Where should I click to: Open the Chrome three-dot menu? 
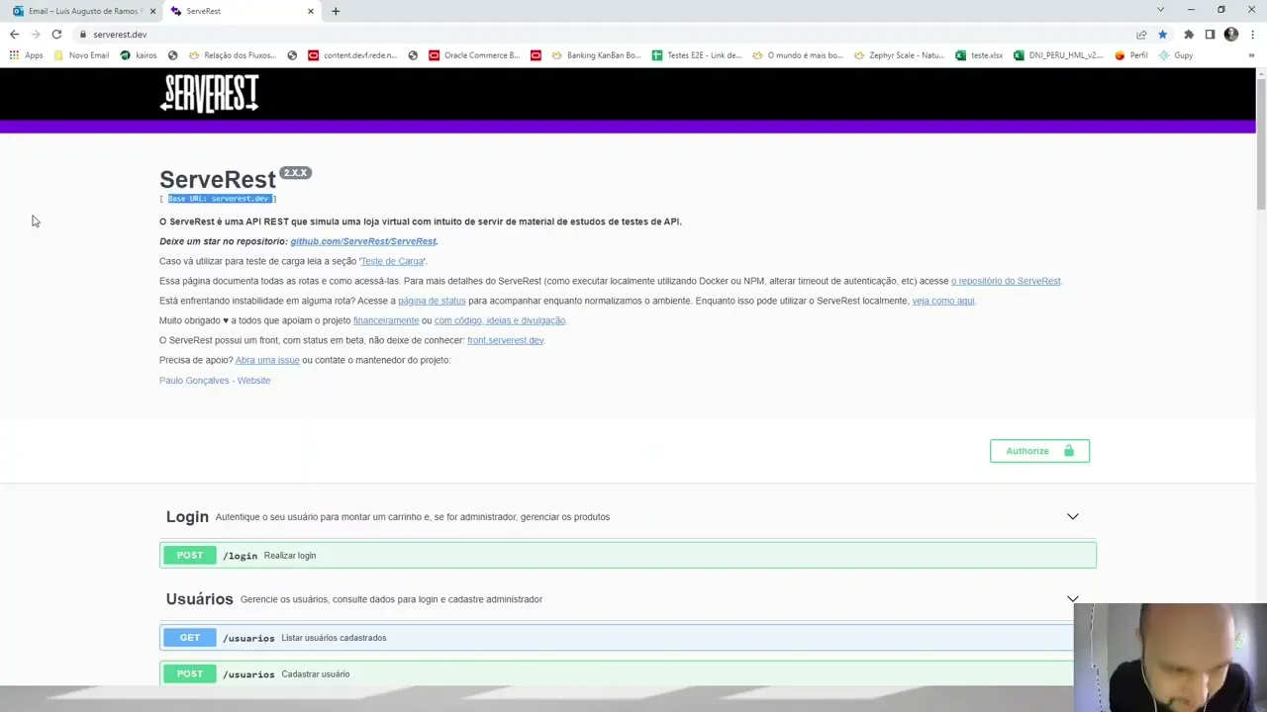point(1252,35)
